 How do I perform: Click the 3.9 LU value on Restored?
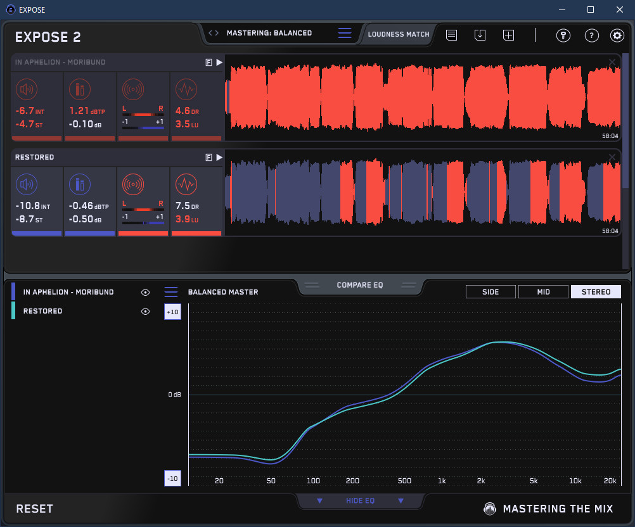coord(187,219)
